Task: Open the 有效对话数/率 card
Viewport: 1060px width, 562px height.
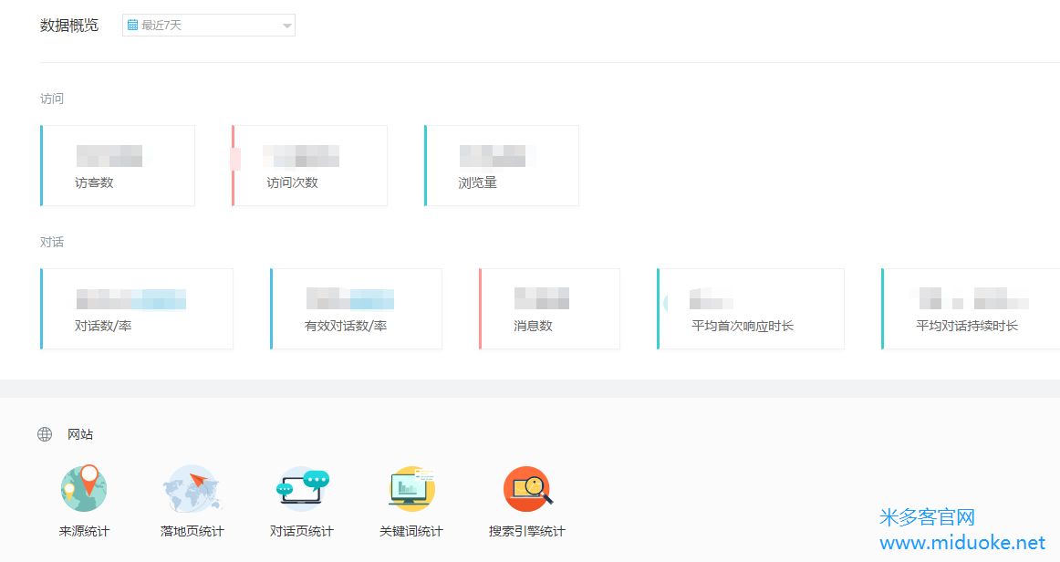Action: coord(357,309)
